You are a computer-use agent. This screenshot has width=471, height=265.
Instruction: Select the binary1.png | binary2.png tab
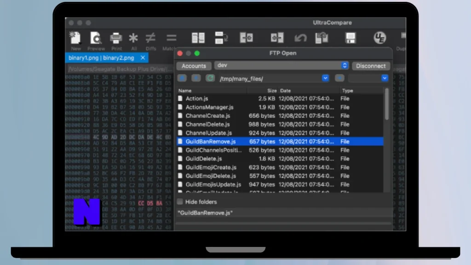pos(101,58)
